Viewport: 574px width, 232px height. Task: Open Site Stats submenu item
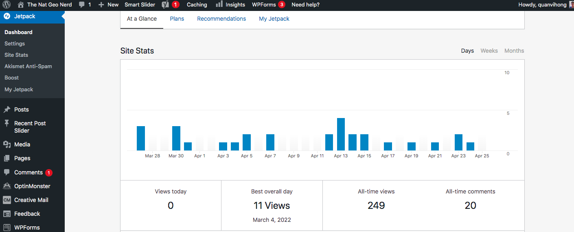pos(16,55)
